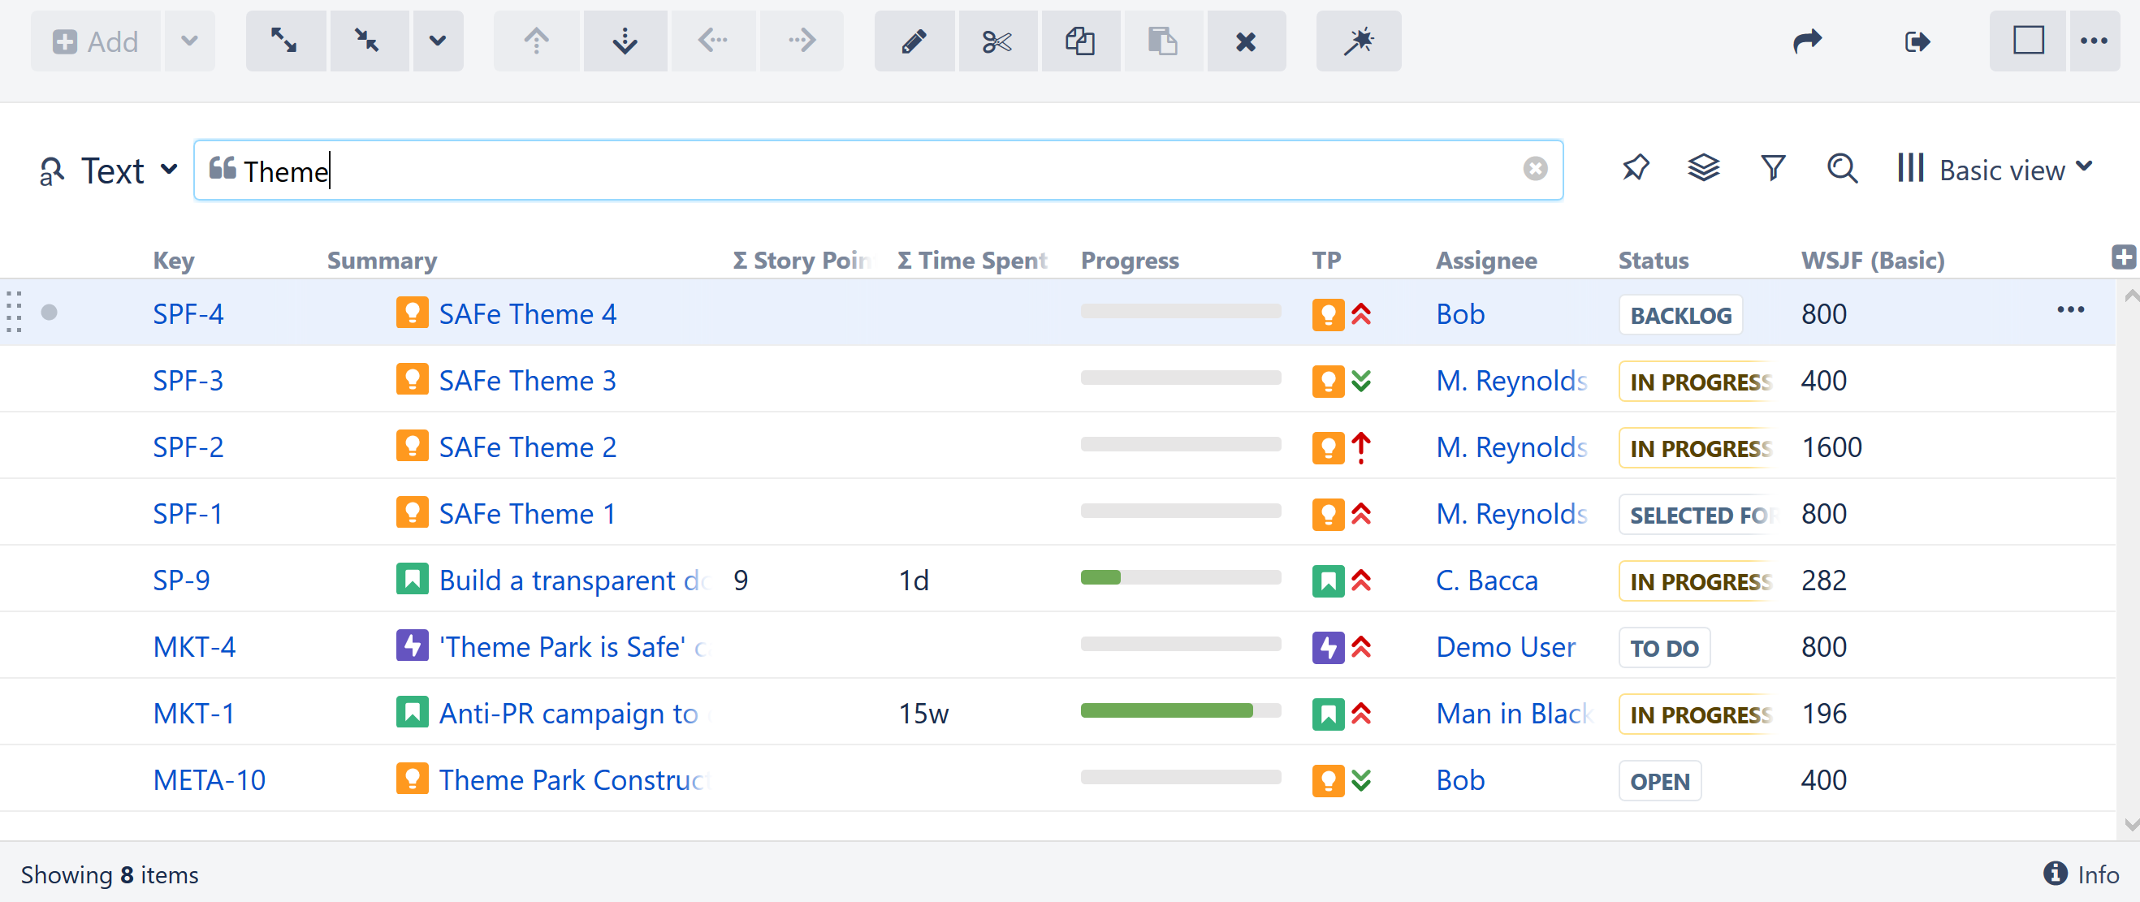Click the copy icon in toolbar

1079,41
